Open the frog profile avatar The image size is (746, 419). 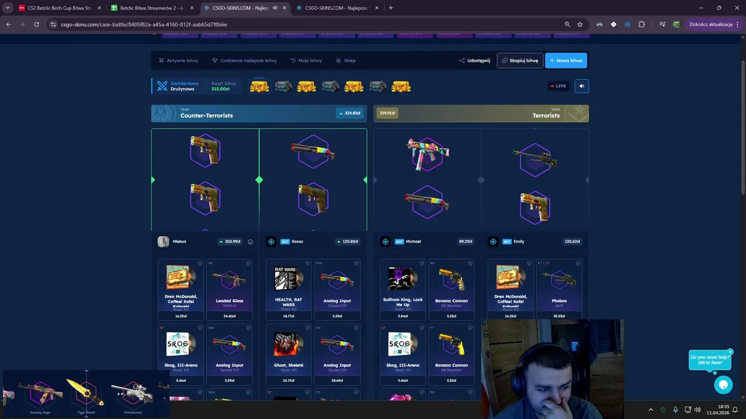(676, 24)
